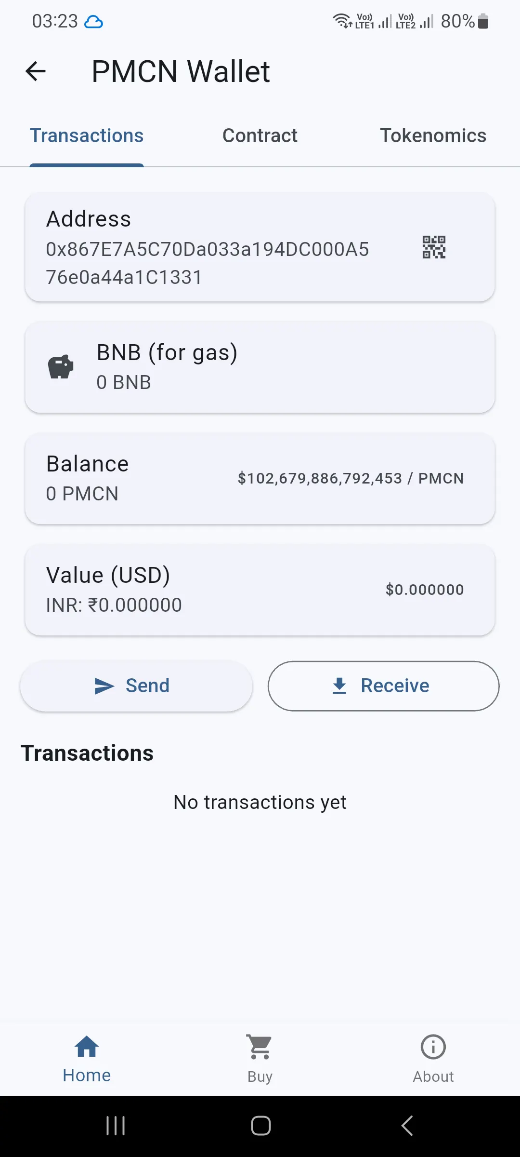Open the BNB (for gas) card
Viewport: 520px width, 1157px height.
(260, 367)
